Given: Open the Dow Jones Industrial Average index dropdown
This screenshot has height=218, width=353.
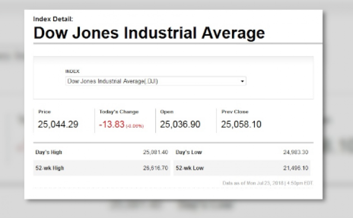Looking at the screenshot, I should coord(155,81).
